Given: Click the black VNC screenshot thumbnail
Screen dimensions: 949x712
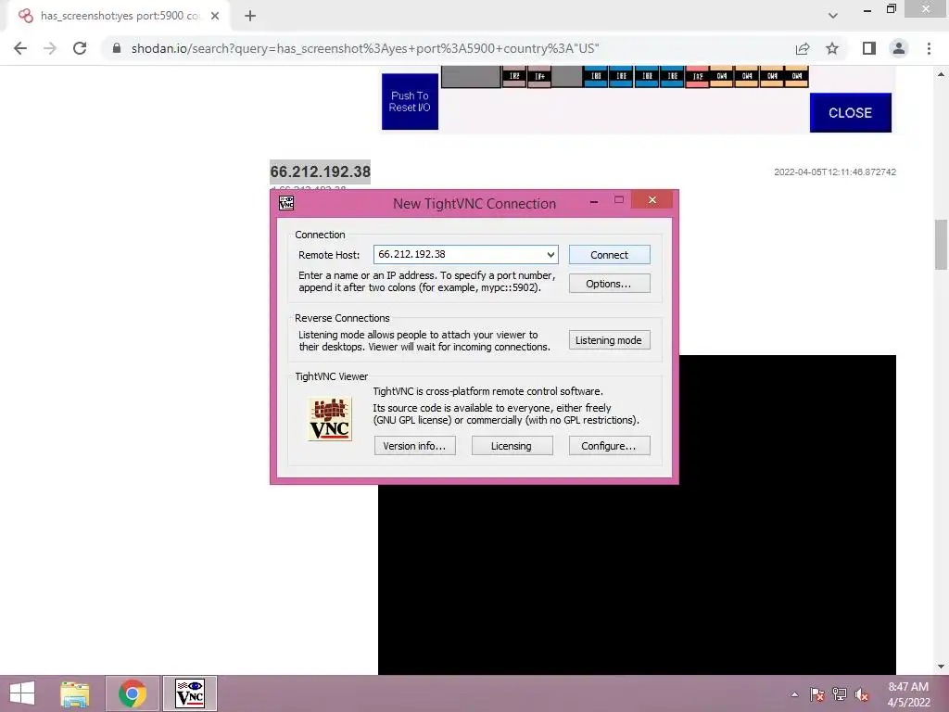Looking at the screenshot, I should [x=786, y=515].
